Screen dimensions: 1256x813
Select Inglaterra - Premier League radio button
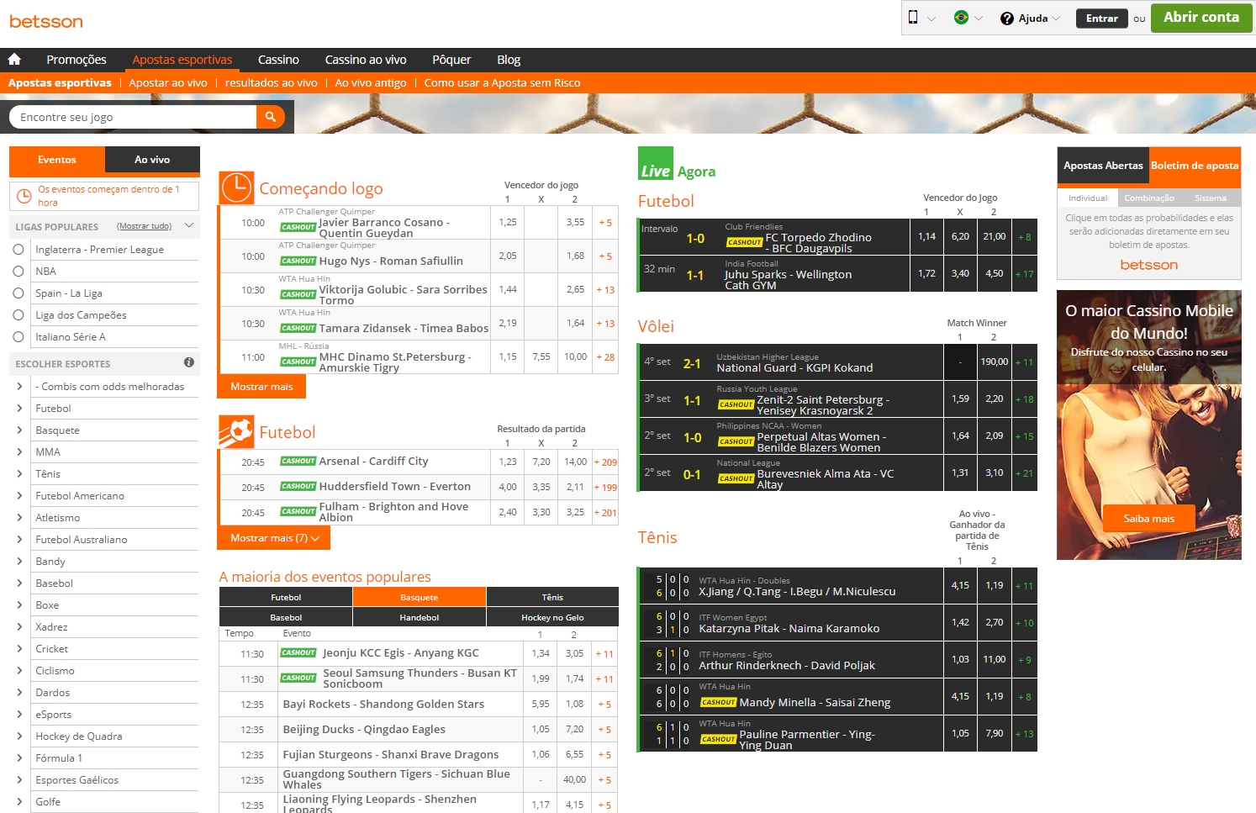click(18, 250)
